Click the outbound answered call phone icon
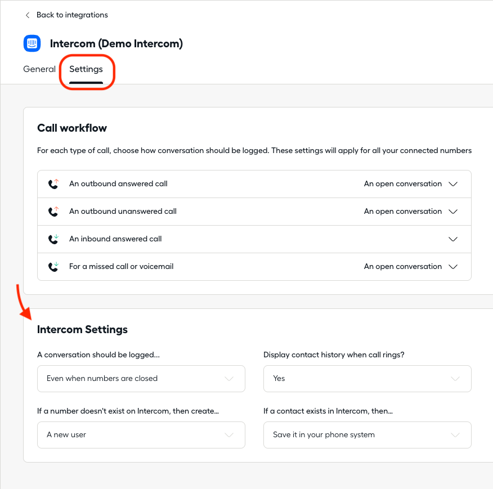This screenshot has width=493, height=489. pos(53,184)
